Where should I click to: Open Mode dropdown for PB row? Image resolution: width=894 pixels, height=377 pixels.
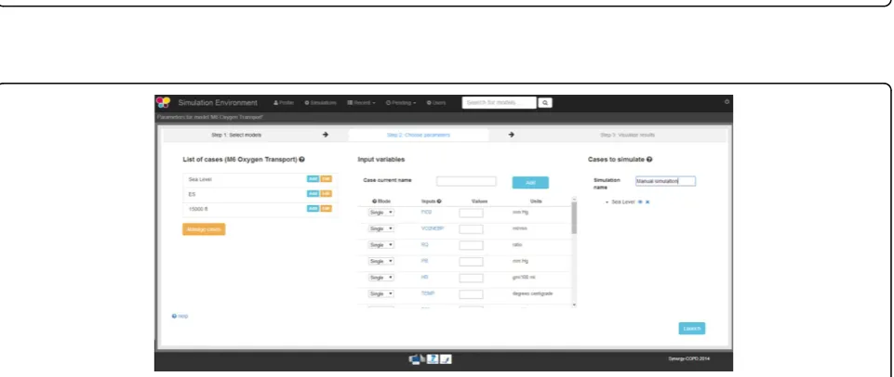point(380,262)
